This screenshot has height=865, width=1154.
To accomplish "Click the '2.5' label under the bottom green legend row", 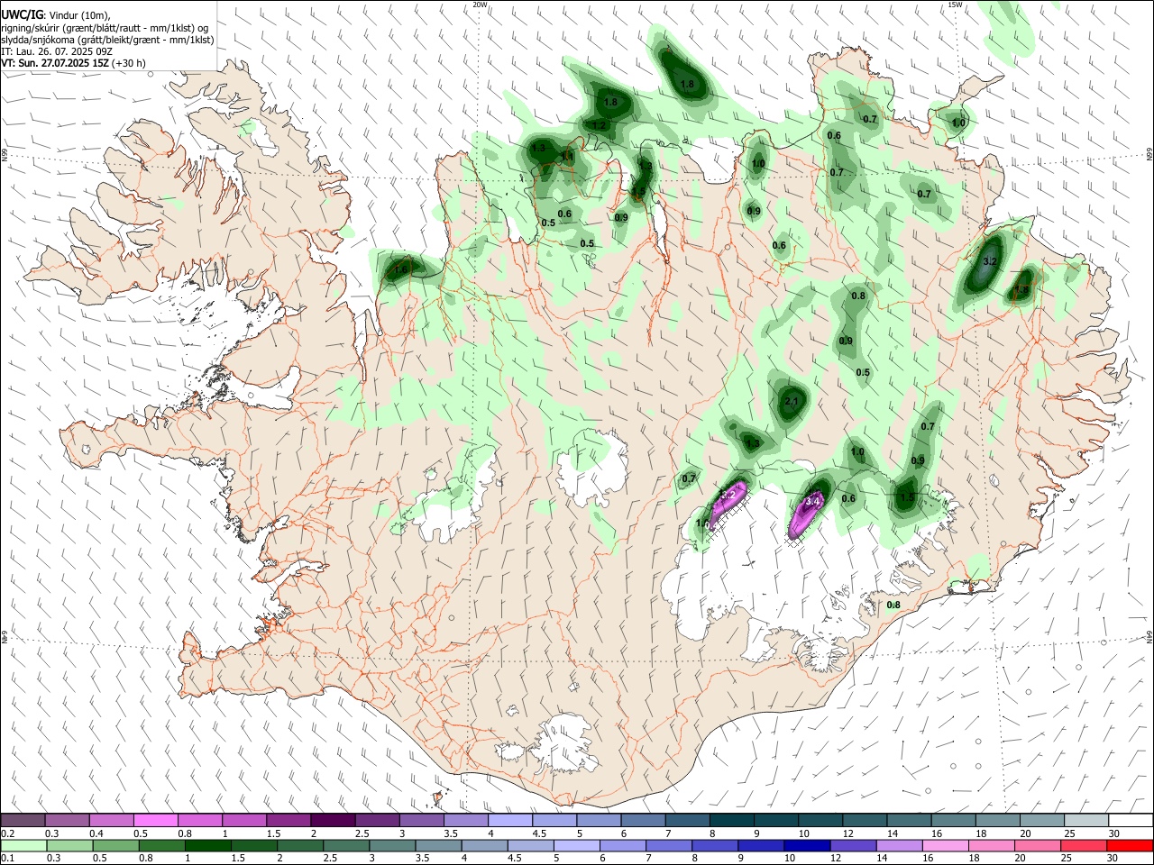I will pos(329,859).
